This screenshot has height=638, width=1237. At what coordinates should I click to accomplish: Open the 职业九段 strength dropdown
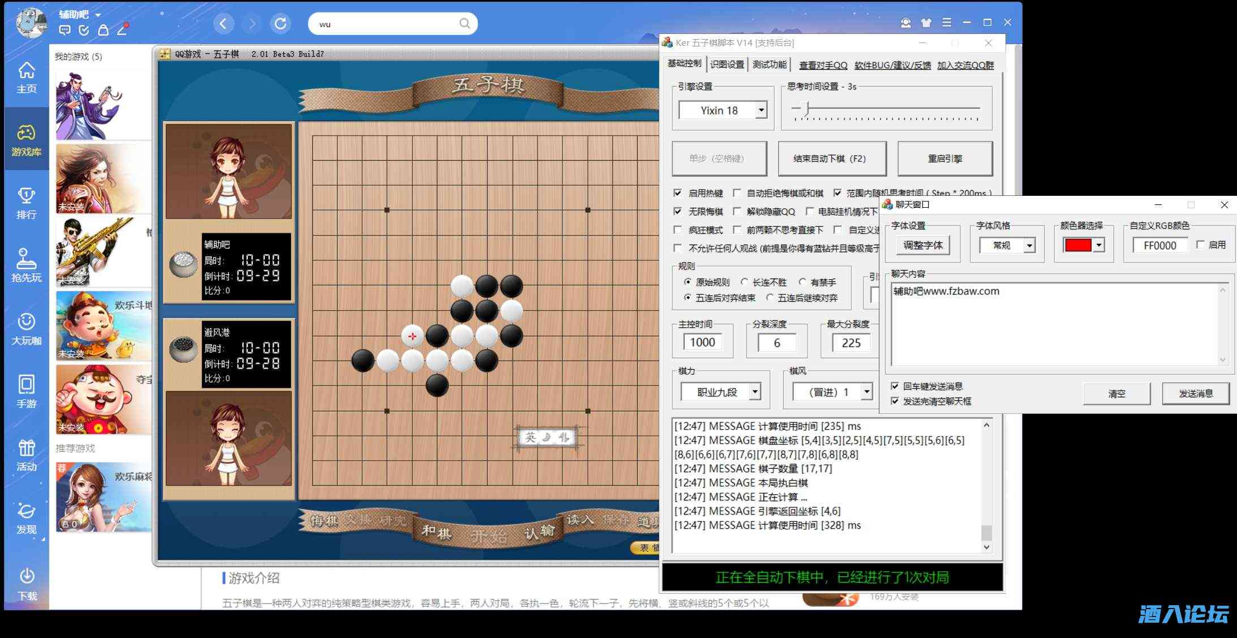(755, 392)
